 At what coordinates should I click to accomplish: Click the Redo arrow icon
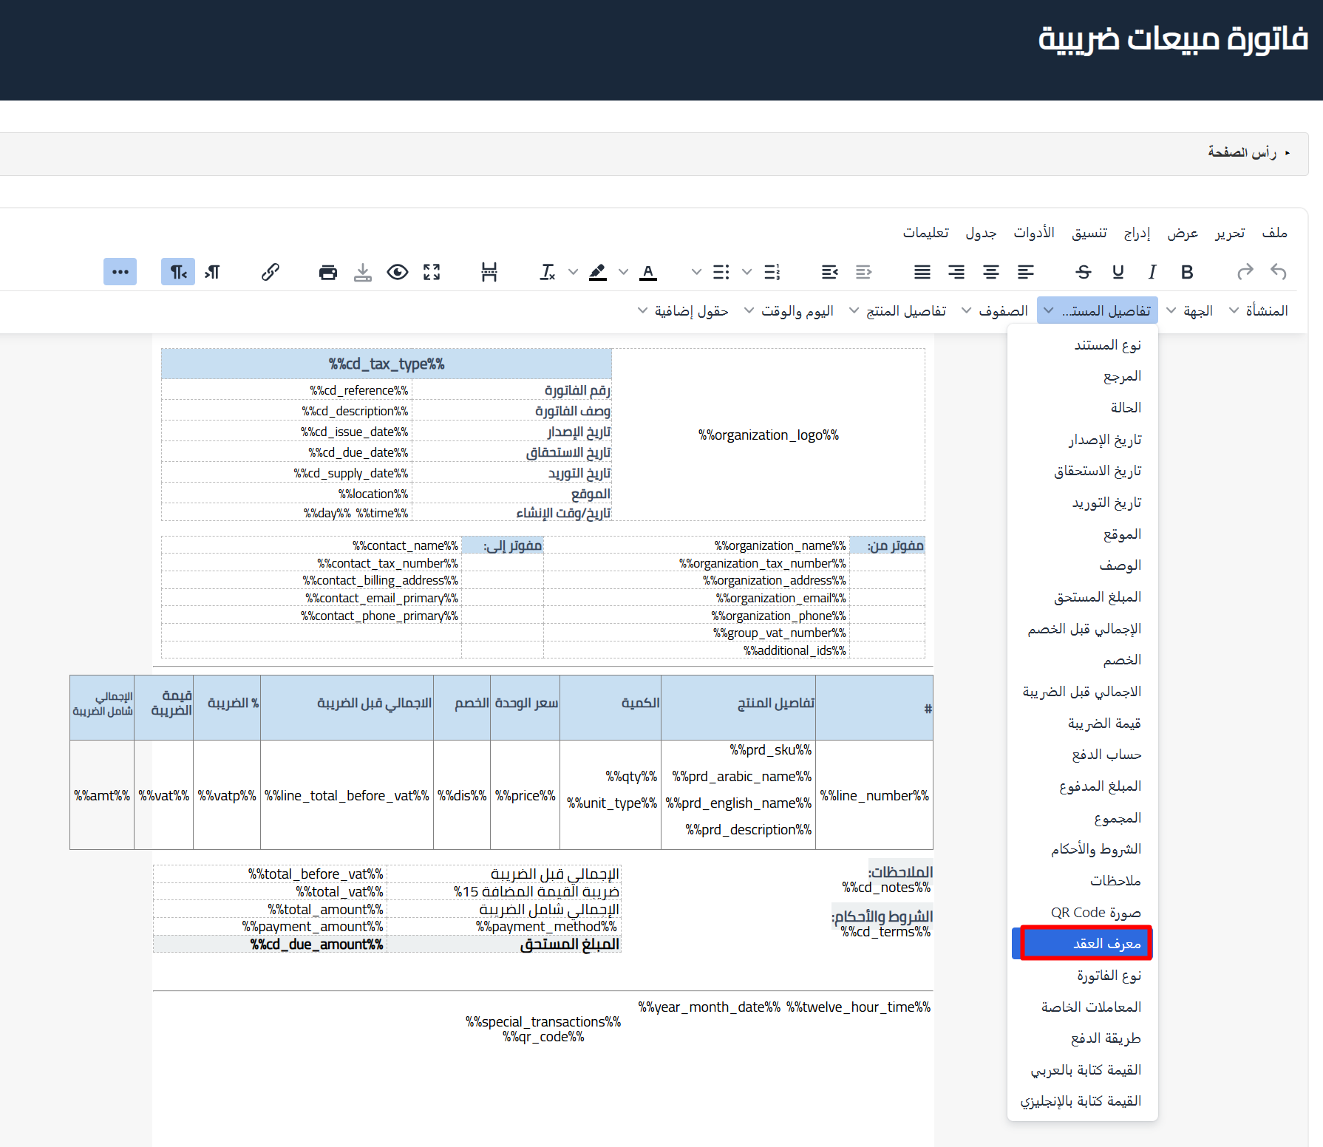click(x=1245, y=272)
